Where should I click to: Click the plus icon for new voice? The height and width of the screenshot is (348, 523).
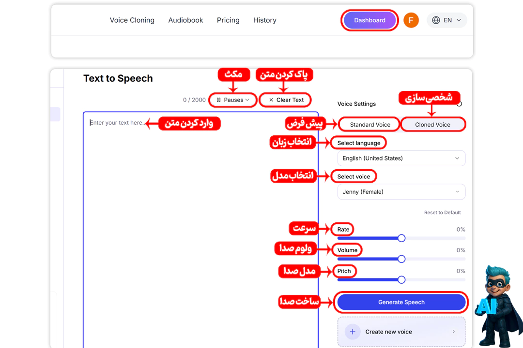[353, 332]
